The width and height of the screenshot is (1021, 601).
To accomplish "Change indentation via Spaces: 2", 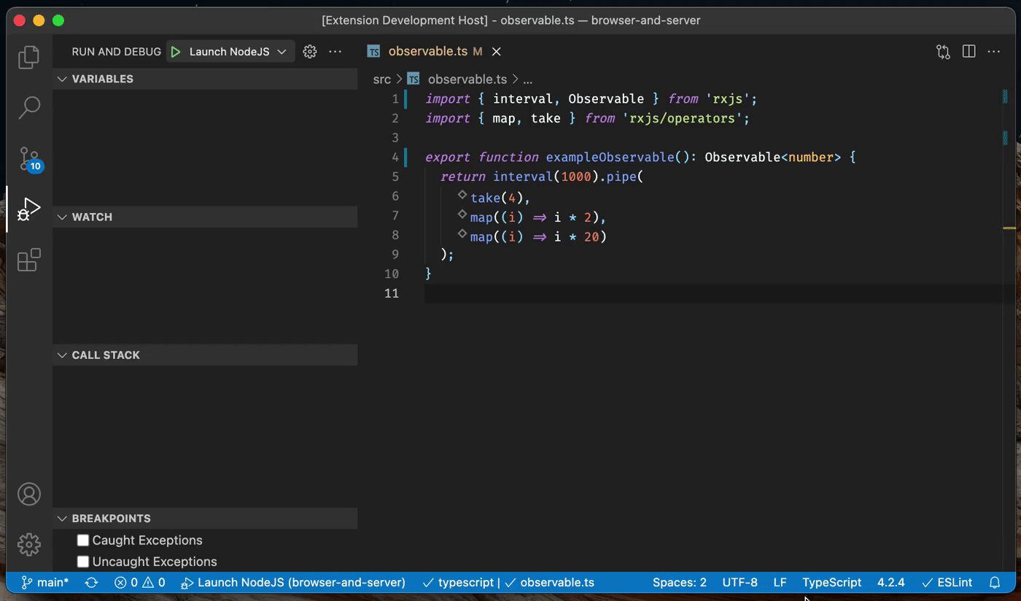I will click(x=680, y=582).
